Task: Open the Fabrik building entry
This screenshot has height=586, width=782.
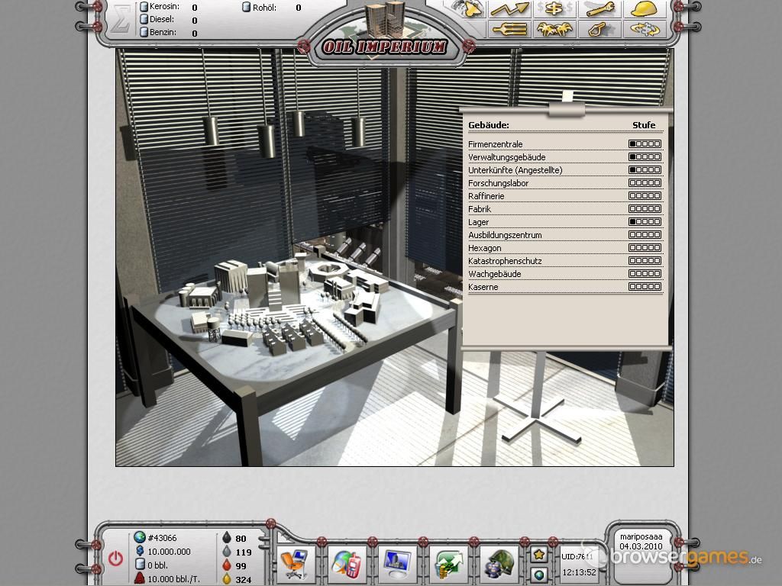Action: [x=565, y=209]
